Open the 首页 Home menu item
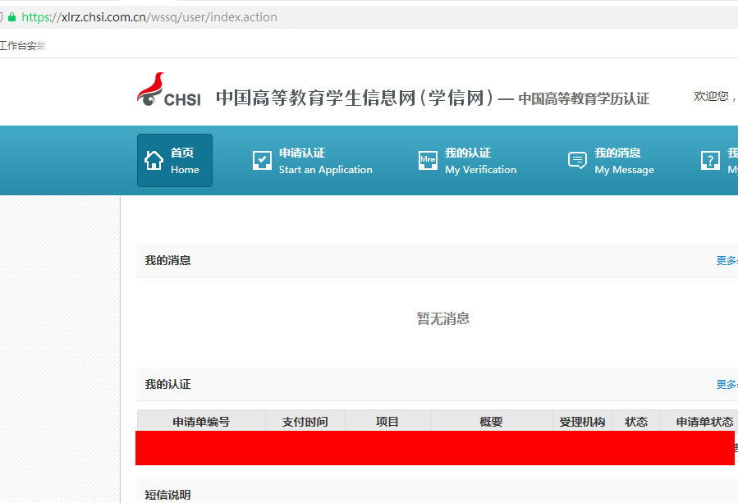This screenshot has height=503, width=738. (175, 161)
